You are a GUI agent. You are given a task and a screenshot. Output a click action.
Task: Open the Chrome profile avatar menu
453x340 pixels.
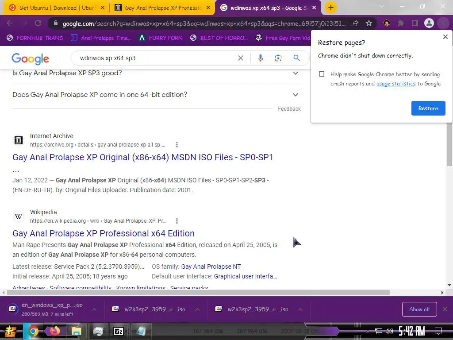429,23
